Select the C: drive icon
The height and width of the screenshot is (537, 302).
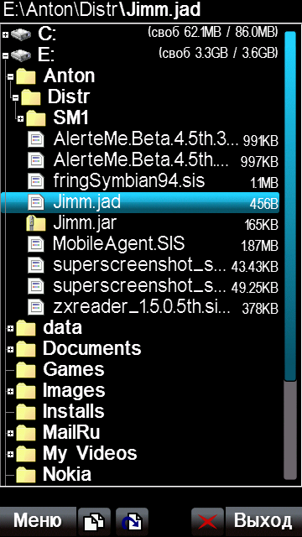click(20, 34)
